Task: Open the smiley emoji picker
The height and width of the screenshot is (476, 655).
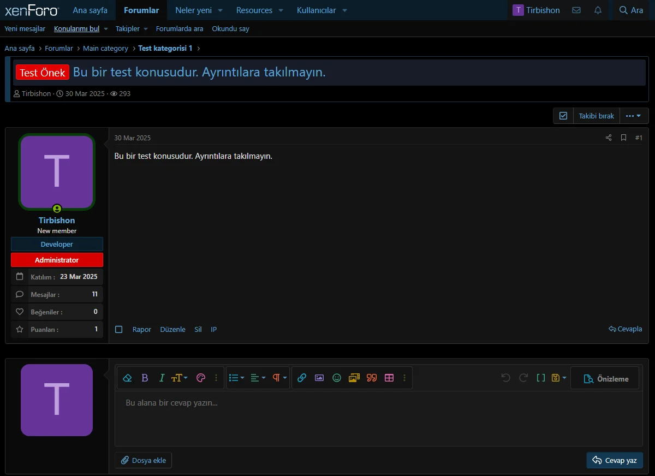Action: pyautogui.click(x=337, y=378)
